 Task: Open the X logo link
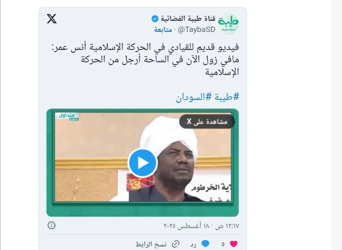pos(52,19)
